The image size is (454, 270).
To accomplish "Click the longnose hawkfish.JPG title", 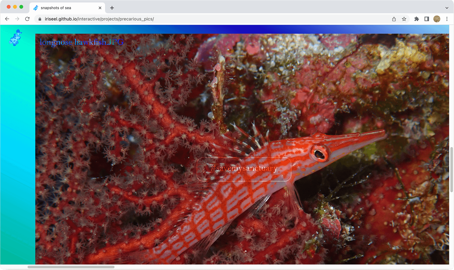I will [82, 42].
